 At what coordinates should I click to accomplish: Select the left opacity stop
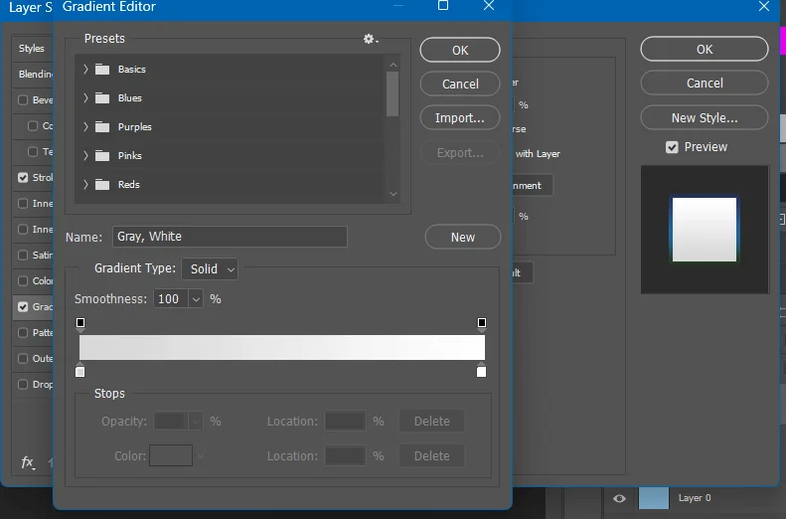pos(80,324)
